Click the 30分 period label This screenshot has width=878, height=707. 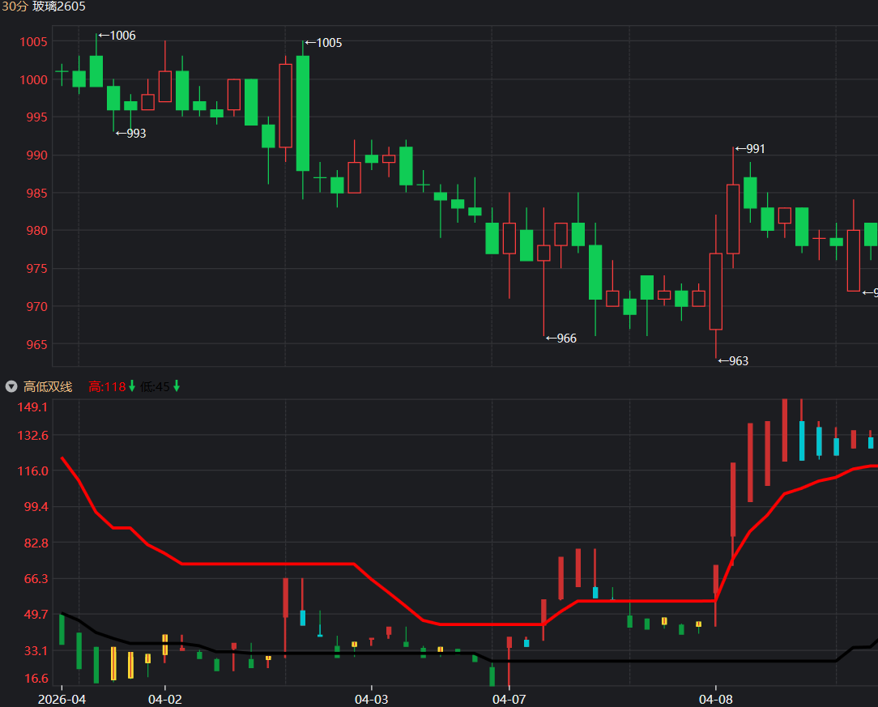14,6
